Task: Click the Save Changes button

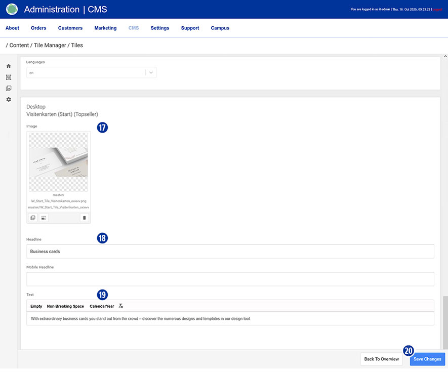Action: pos(427,359)
